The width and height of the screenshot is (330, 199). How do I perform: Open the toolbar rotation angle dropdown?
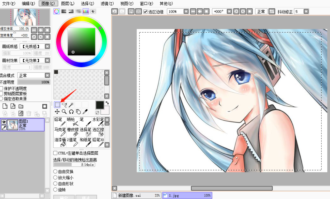[x=229, y=11]
